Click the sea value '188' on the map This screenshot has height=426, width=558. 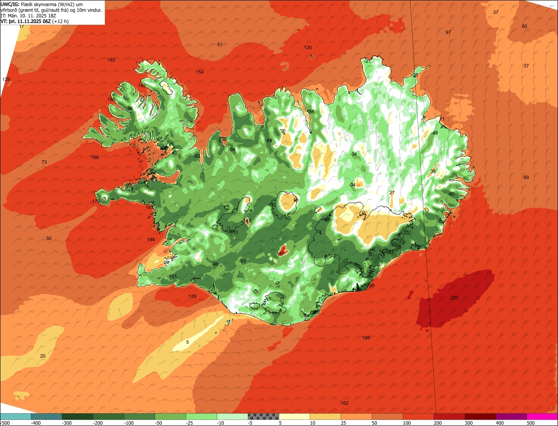pos(366,338)
